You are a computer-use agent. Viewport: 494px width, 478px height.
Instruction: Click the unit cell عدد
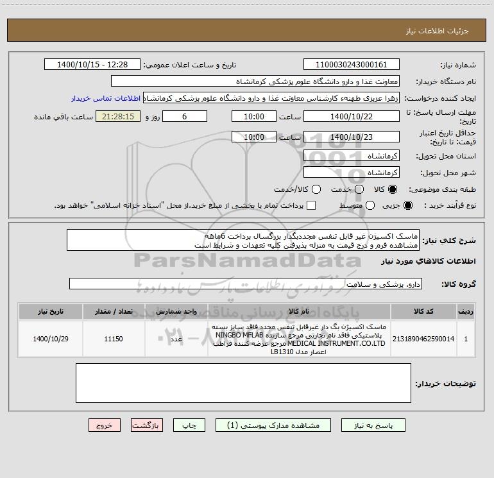(x=176, y=339)
